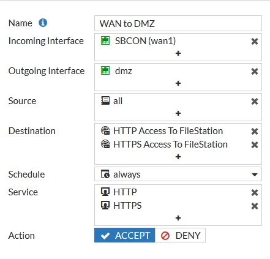Screen dimensions: 270x259
Task: Remove the 'all' source entry
Action: tap(255, 101)
